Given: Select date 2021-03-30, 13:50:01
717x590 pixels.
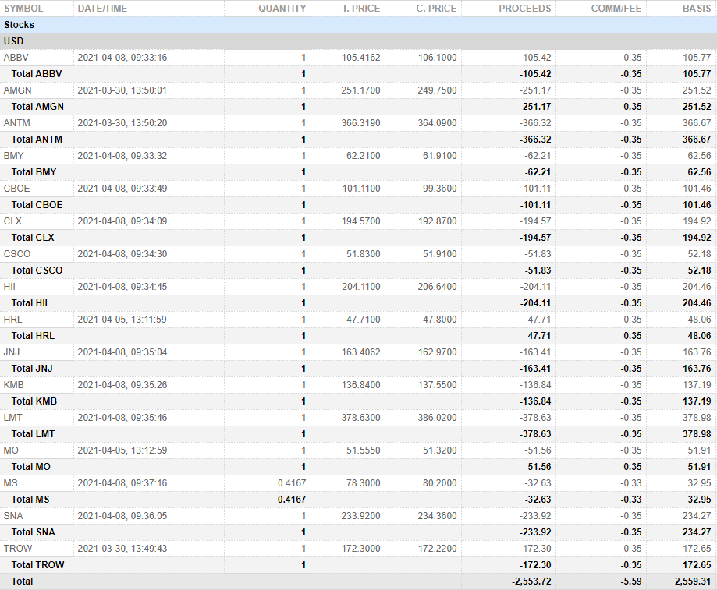Looking at the screenshot, I should coord(122,90).
